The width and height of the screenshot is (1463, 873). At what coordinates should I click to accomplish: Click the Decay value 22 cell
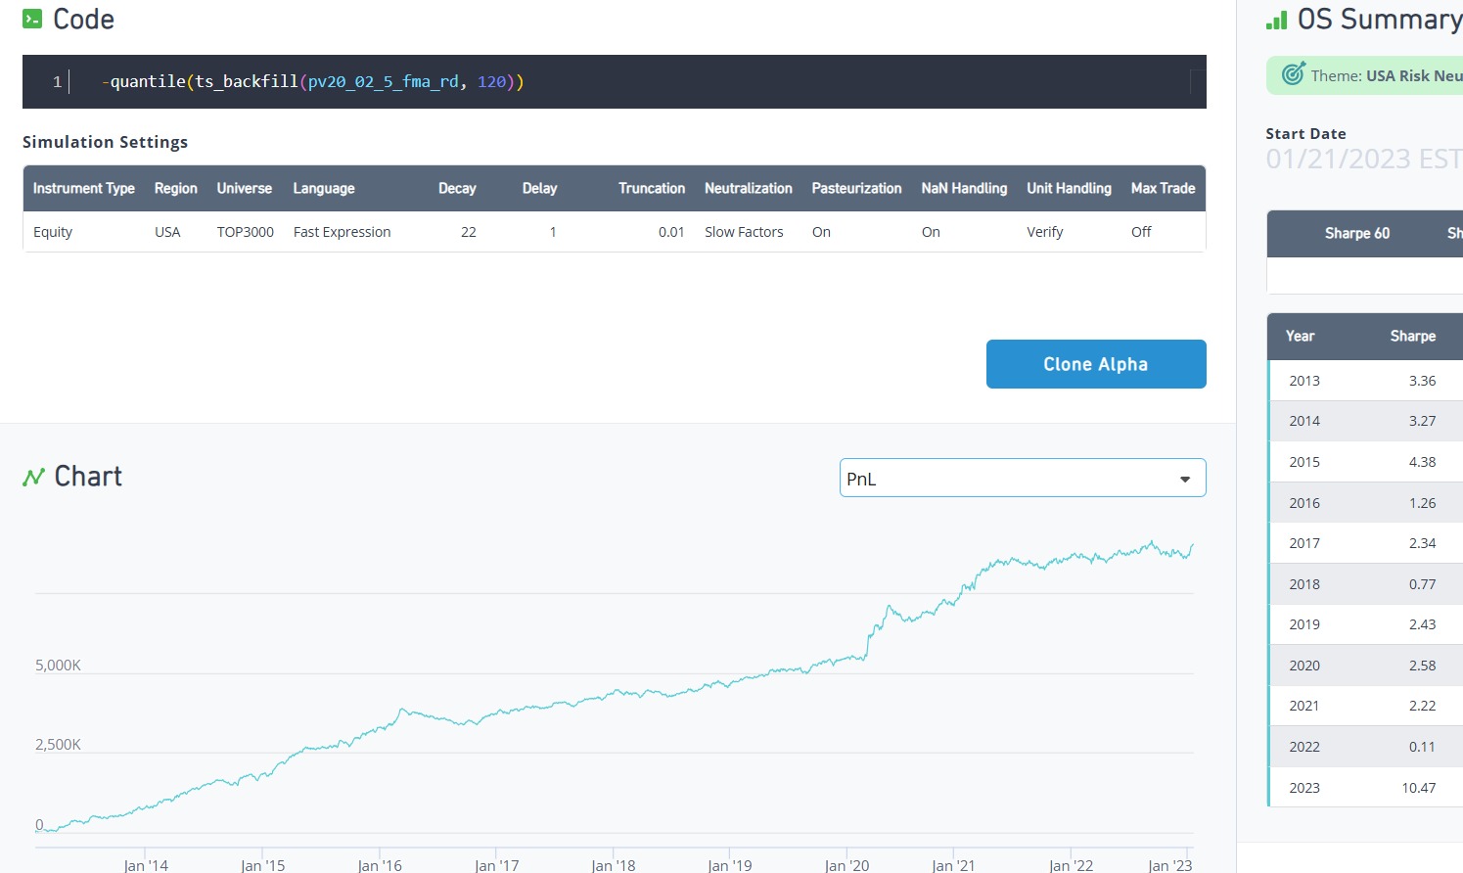(469, 232)
